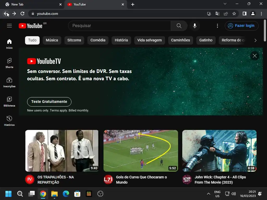
Task: Click the install app icon in address bar
Action: click(x=209, y=14)
